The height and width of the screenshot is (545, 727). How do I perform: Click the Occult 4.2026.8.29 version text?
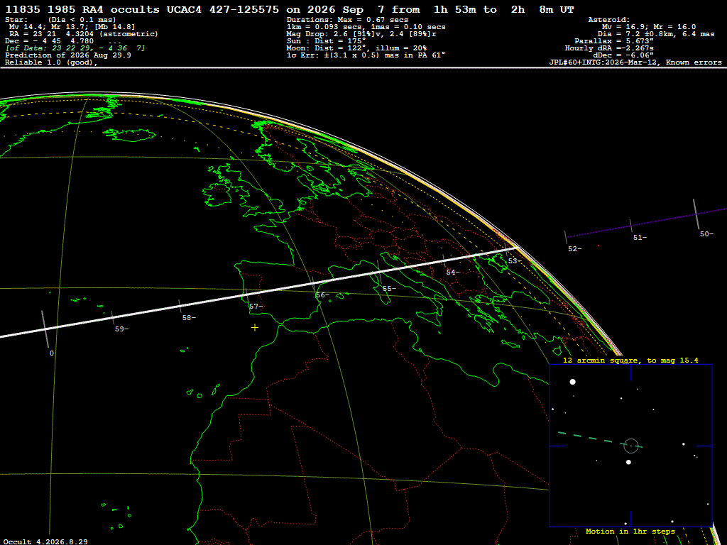click(45, 541)
